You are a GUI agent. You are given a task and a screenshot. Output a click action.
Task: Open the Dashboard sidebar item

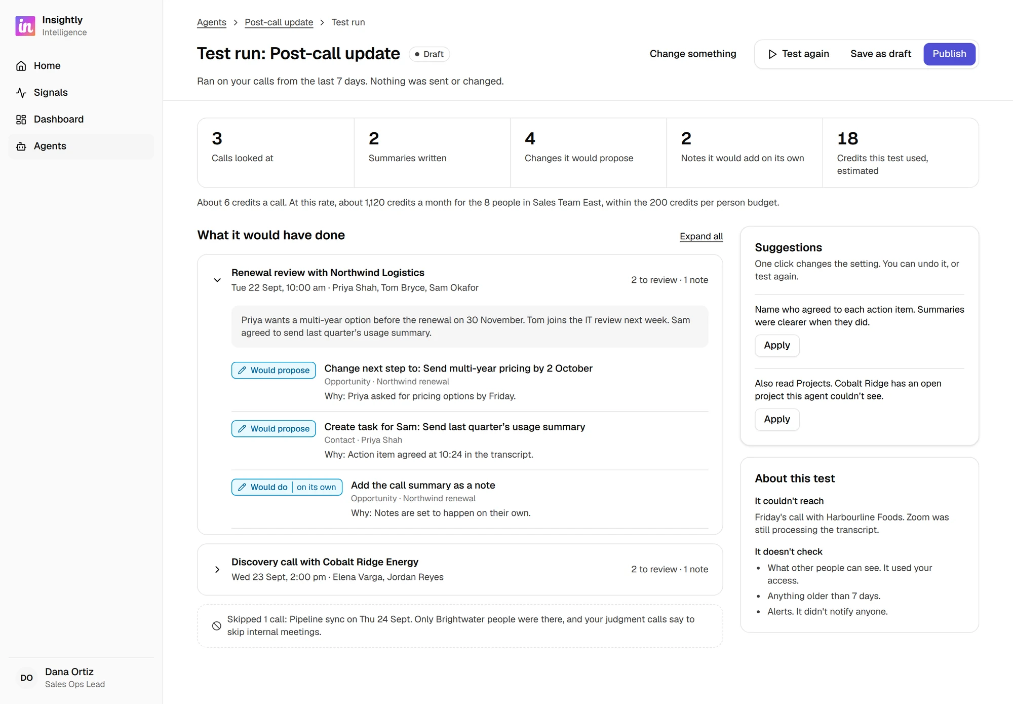81,120
